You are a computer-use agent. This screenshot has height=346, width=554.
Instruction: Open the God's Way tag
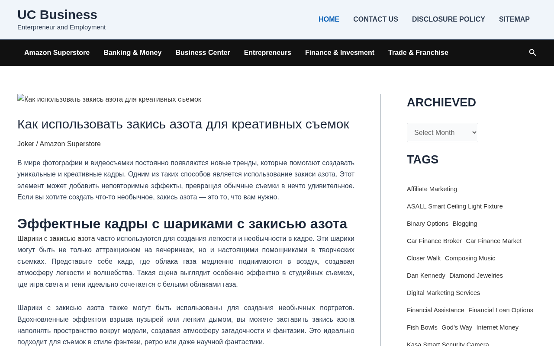[x=457, y=327]
